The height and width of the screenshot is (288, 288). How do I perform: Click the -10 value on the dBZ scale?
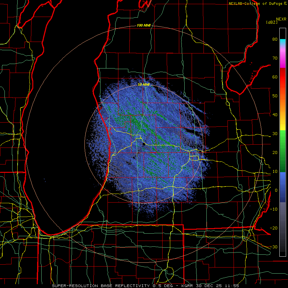274,209
